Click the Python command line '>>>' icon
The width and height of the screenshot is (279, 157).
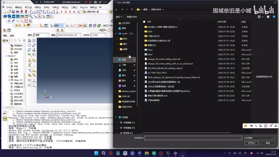click(x=5, y=118)
